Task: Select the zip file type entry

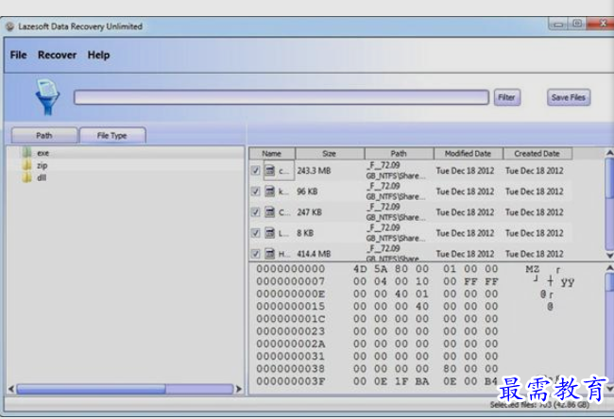Action: click(x=42, y=165)
